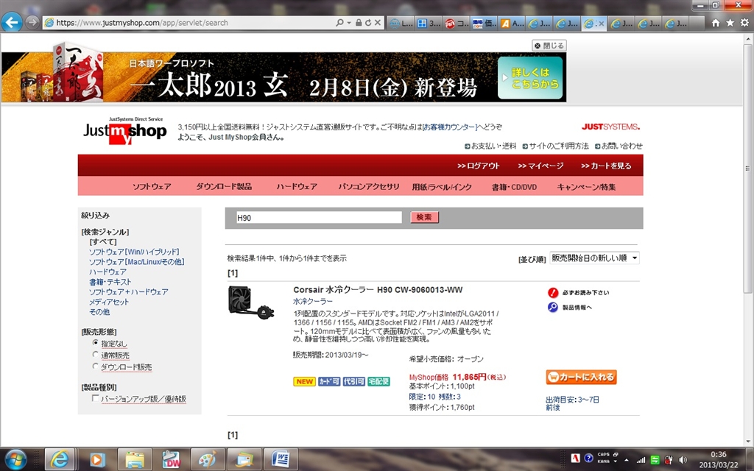Viewport: 754px width, 471px height.
Task: Open Microsoft Word from the taskbar
Action: [281, 459]
